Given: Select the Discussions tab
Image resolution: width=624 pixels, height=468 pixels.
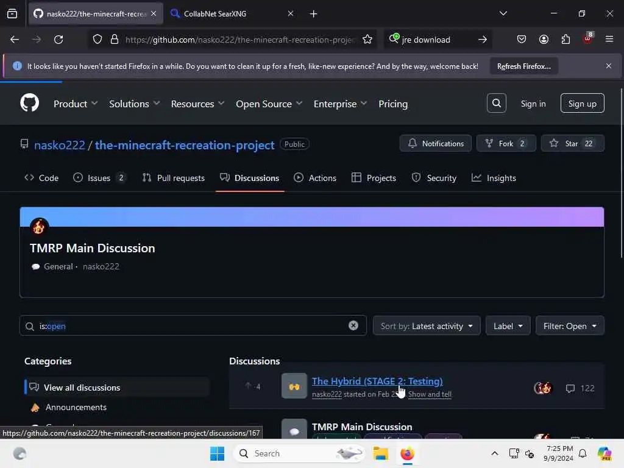Looking at the screenshot, I should pos(249,178).
